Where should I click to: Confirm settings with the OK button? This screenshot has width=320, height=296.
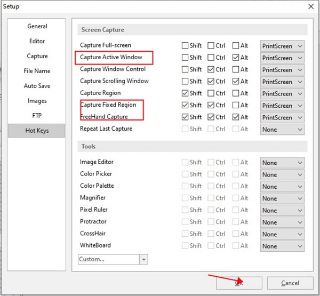click(x=239, y=283)
